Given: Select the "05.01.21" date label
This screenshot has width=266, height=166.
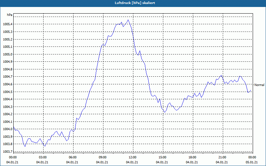Looking at the screenshot, I should 252,162.
